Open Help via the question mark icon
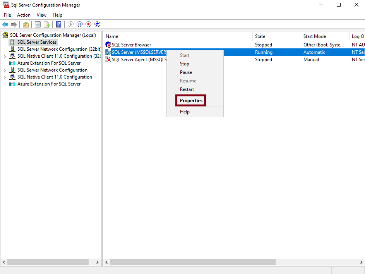This screenshot has height=274, width=365. pos(59,24)
